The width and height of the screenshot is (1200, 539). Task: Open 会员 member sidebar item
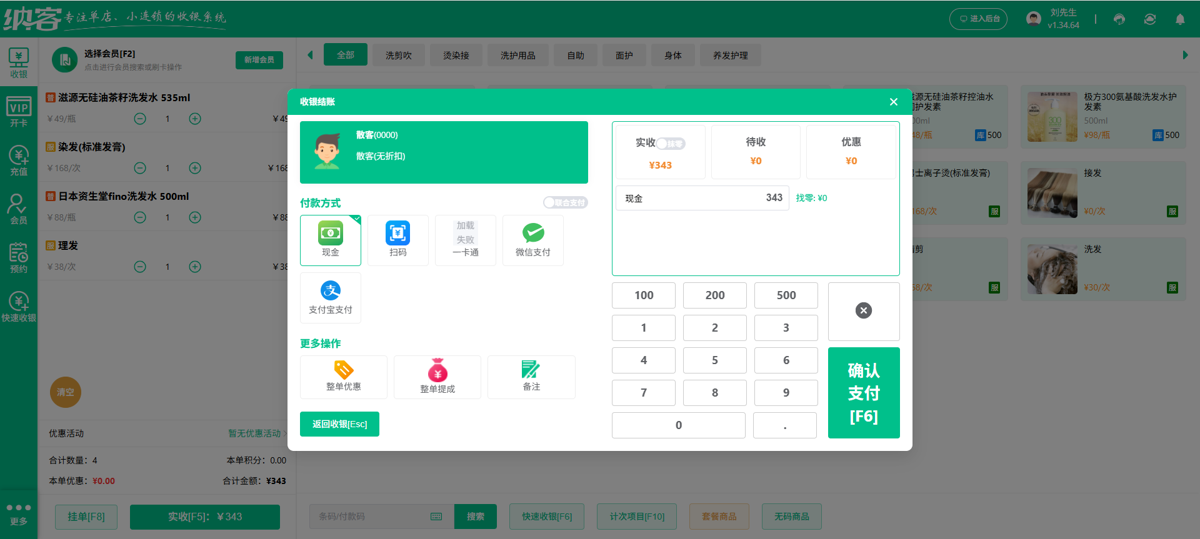point(19,209)
